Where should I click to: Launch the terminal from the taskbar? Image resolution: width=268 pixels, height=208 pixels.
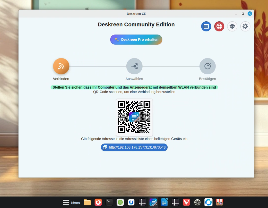click(x=109, y=202)
